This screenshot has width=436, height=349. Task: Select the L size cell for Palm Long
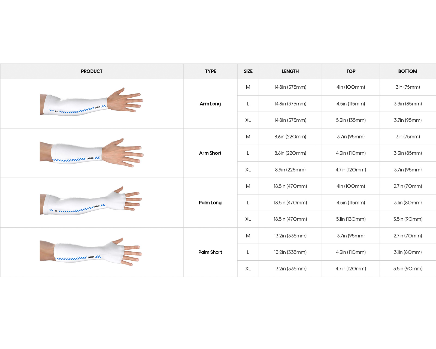[248, 203]
